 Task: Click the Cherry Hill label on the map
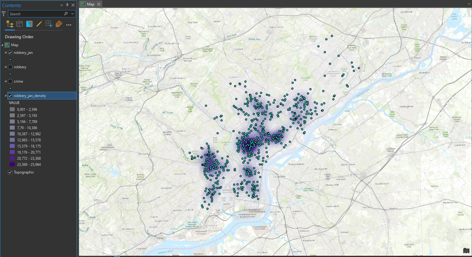332,185
